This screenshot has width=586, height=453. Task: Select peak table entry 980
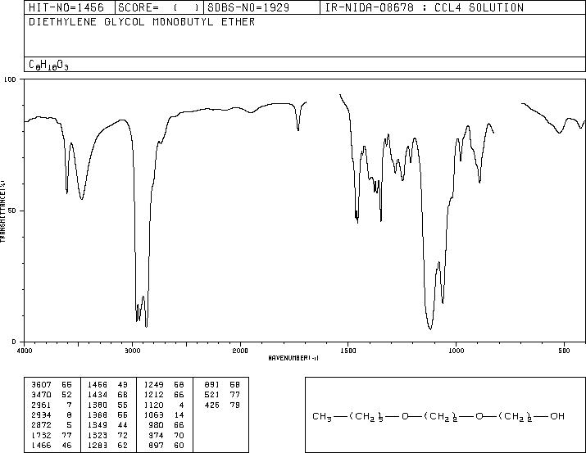(x=156, y=425)
